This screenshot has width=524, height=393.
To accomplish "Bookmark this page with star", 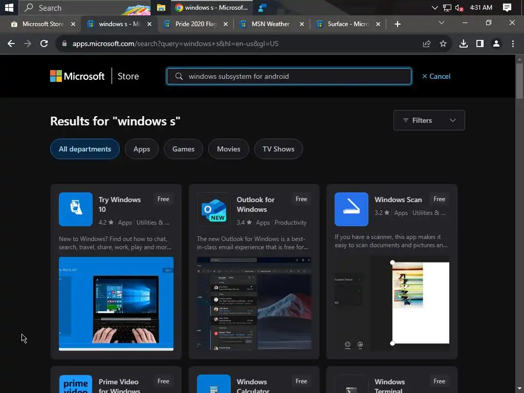I will pos(443,44).
